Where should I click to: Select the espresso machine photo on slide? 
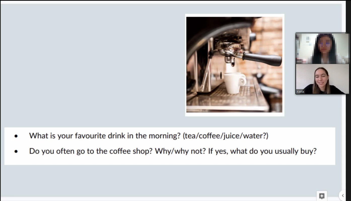click(234, 65)
